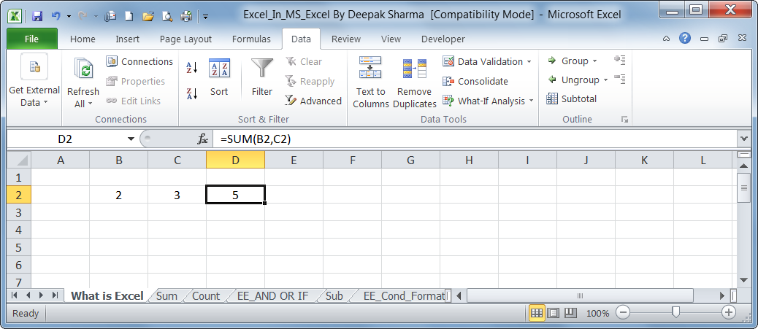Click the Print Preview icon in title bar
This screenshot has height=329, width=758.
pyautogui.click(x=167, y=16)
